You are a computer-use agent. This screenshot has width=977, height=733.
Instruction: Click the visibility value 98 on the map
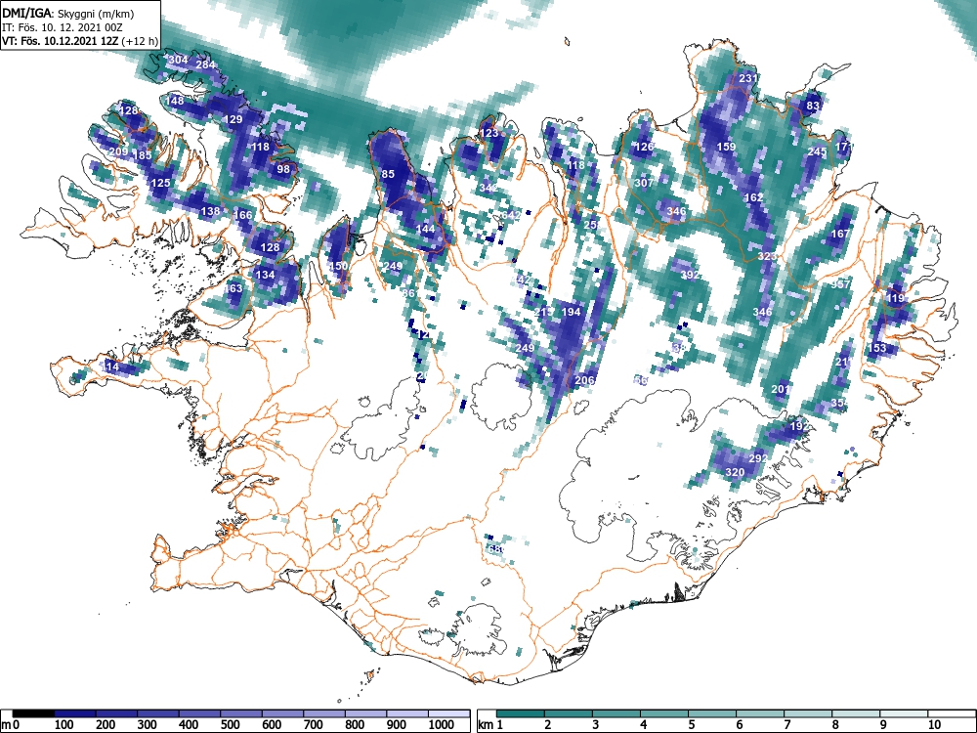[x=283, y=169]
